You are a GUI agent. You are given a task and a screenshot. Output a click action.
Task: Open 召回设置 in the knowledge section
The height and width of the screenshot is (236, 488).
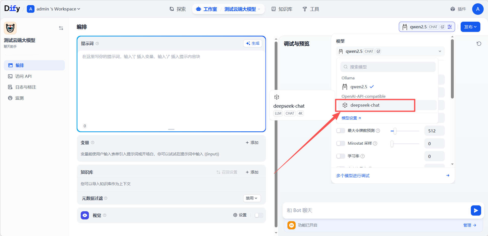click(x=227, y=172)
